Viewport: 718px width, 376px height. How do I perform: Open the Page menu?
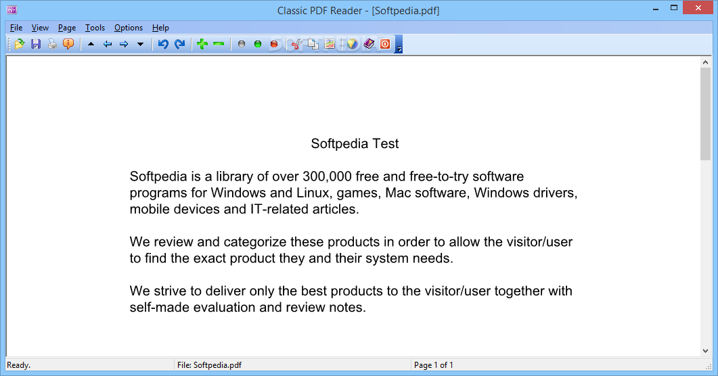(x=67, y=28)
